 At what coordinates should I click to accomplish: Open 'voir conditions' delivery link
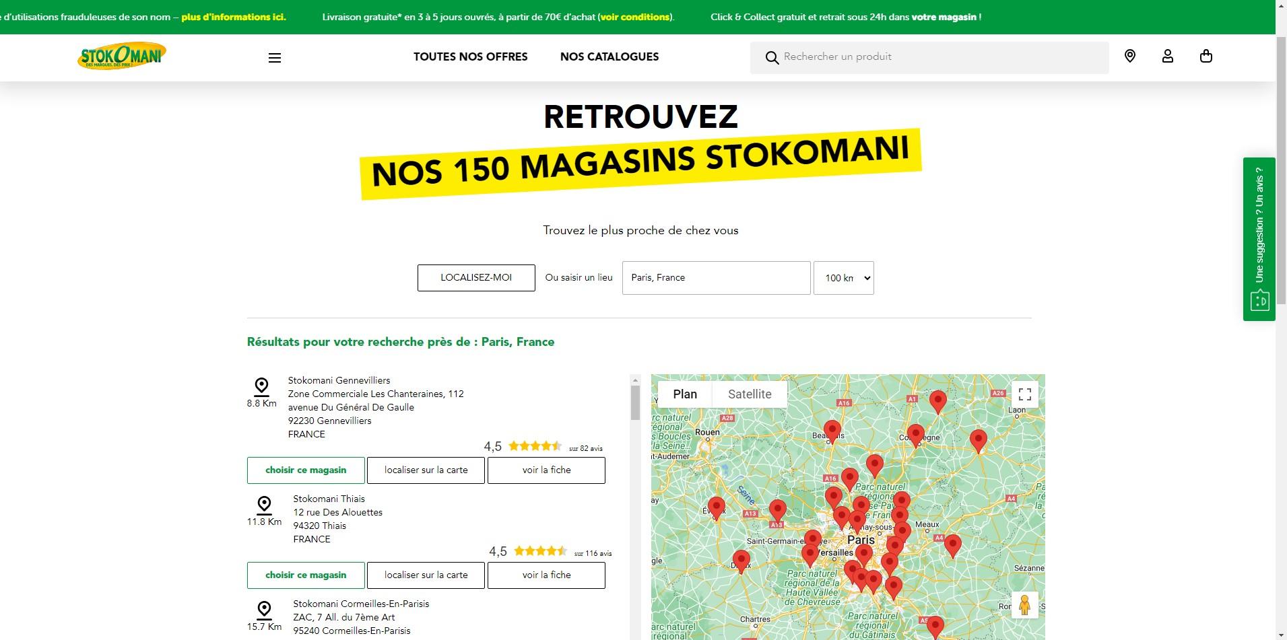[636, 17]
